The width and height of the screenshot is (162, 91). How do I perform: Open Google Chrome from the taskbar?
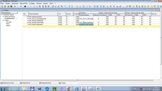click(x=69, y=89)
